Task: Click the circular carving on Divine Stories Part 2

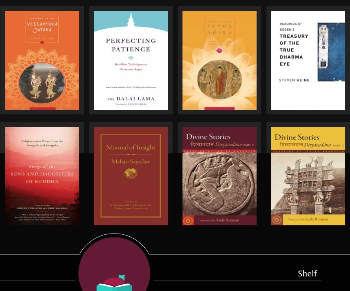Action: point(220,184)
